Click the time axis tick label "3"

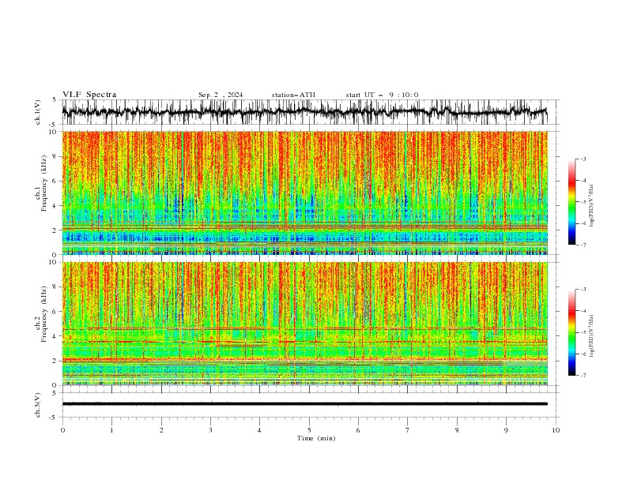click(x=210, y=430)
